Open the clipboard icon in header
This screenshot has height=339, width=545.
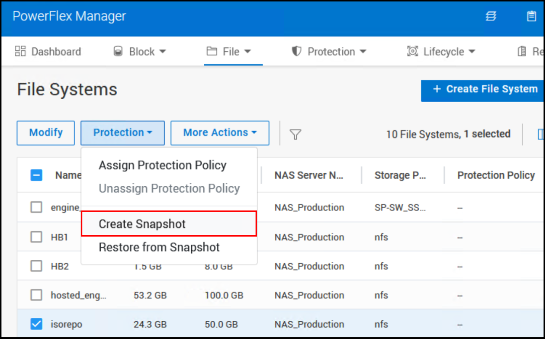coord(531,16)
